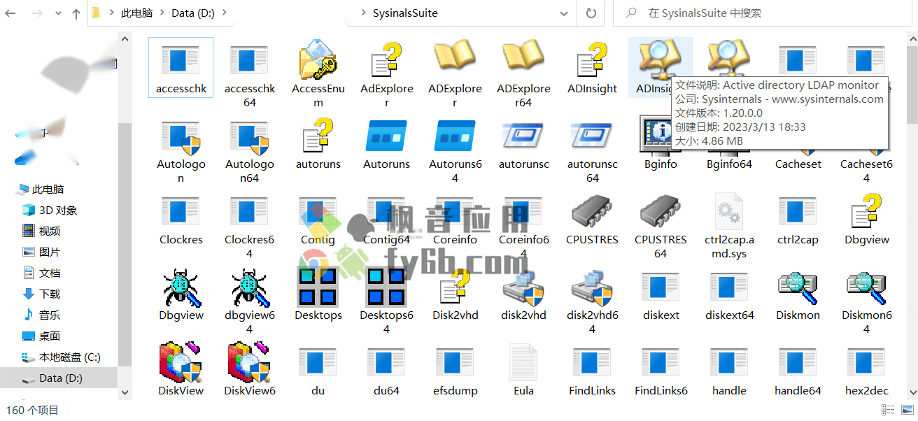Image resolution: width=918 pixels, height=421 pixels.
Task: Open the recent locations dropdown arrow
Action: pyautogui.click(x=58, y=14)
